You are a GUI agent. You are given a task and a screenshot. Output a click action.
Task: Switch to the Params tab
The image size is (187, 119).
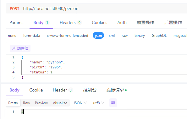tap(16, 22)
